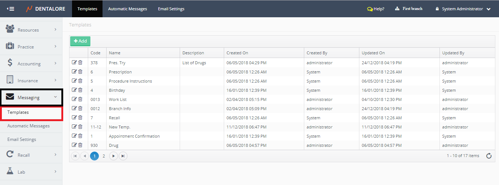Collapse sidebar with the hamburger menu icon

11,9
